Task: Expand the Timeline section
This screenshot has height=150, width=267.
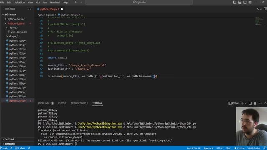Action: 10,144
